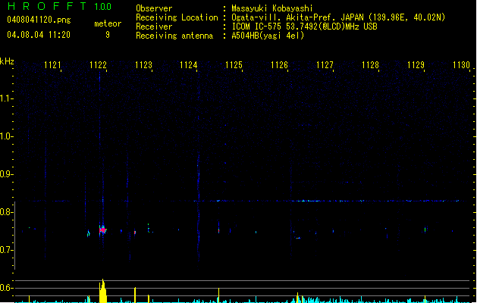Click the 1123 time axis marker
This screenshot has width=477, height=303.
coord(143,64)
